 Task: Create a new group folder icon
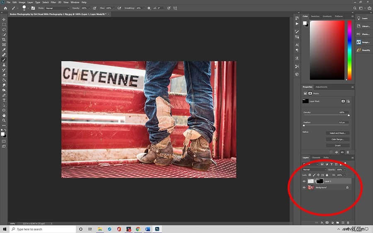click(337, 223)
